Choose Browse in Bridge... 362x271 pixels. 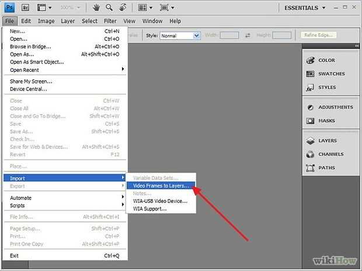tap(65, 47)
